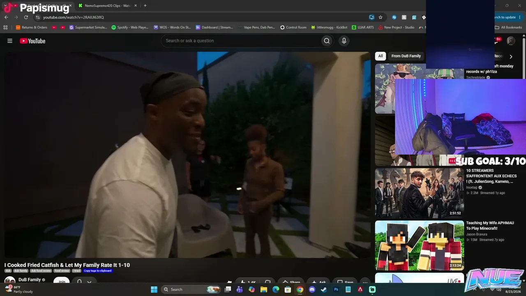Click the page vertical scrollbar
This screenshot has width=526, height=296.
[x=524, y=58]
